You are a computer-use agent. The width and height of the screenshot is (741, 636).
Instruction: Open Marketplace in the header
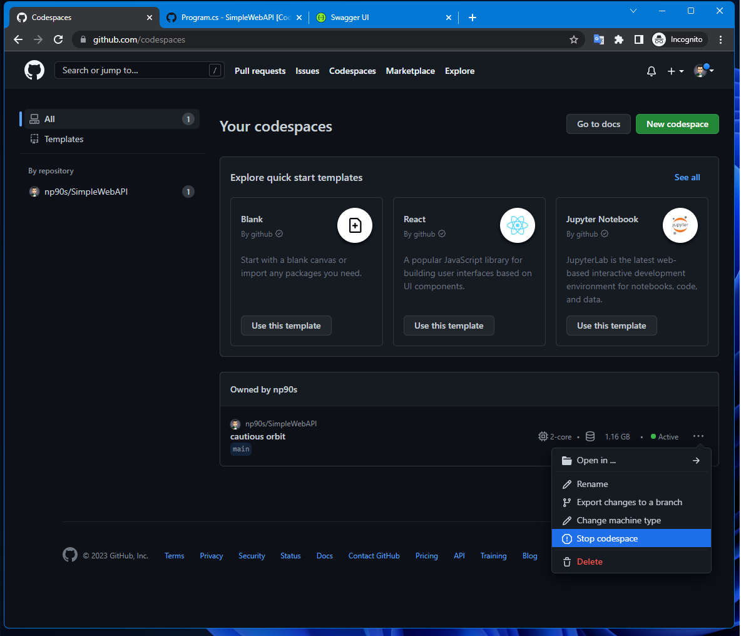pyautogui.click(x=410, y=71)
